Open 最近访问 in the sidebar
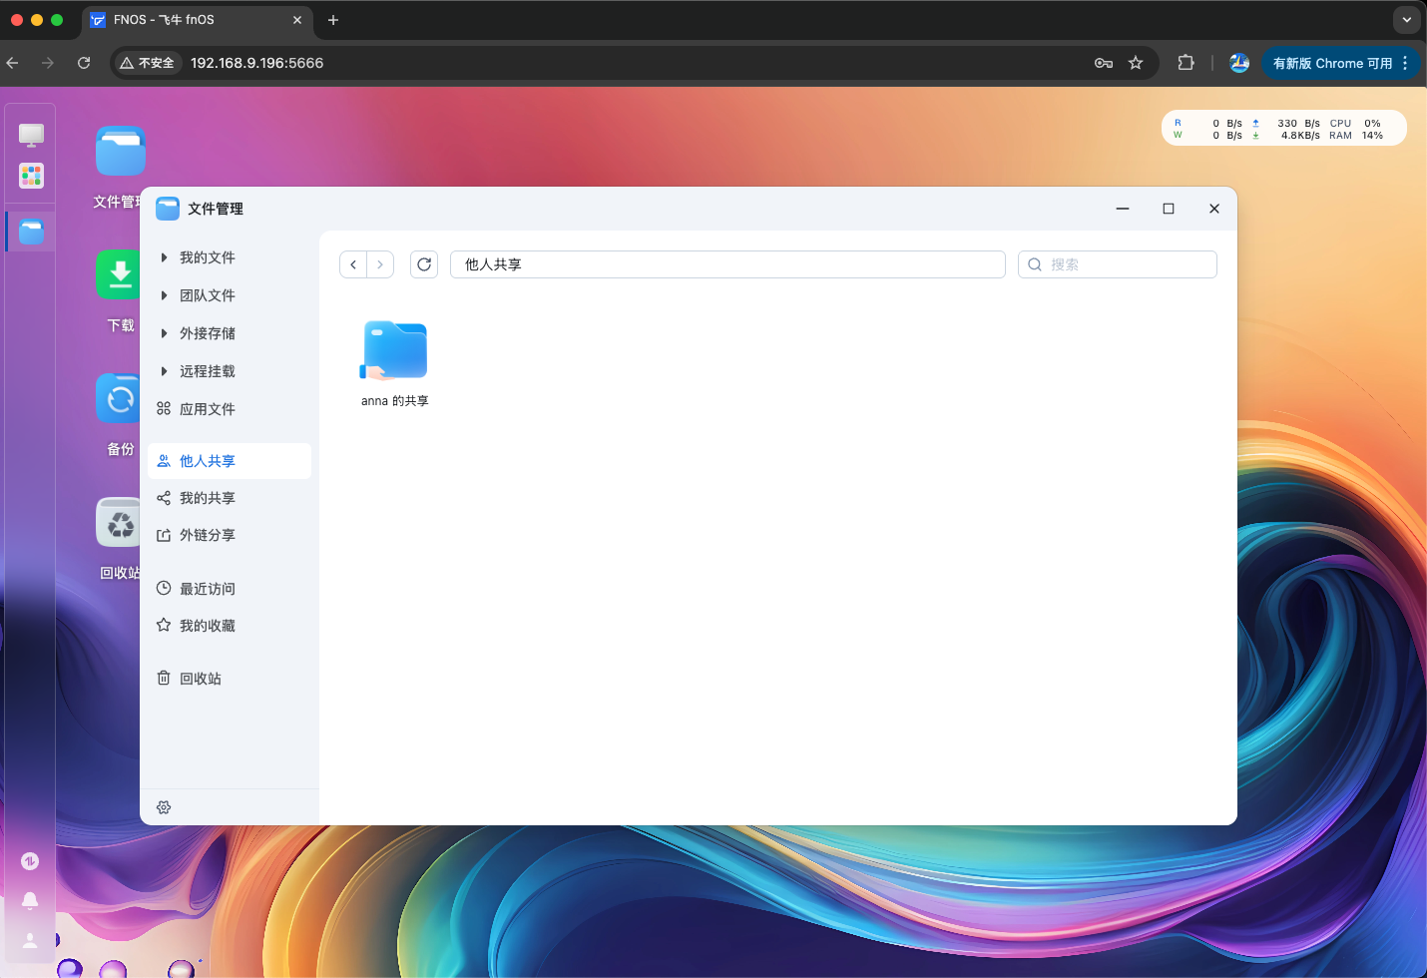The image size is (1427, 978). pos(208,589)
